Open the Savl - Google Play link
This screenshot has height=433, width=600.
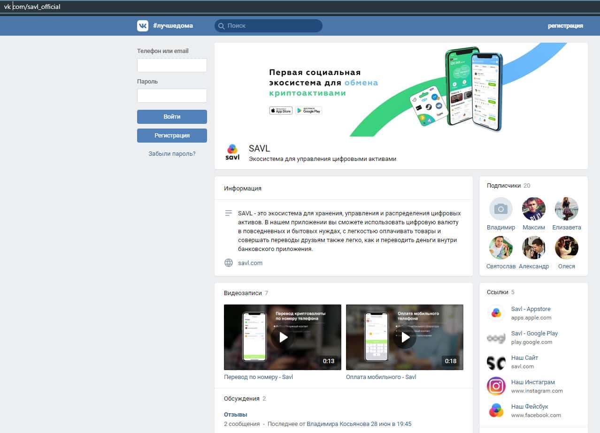pos(534,334)
